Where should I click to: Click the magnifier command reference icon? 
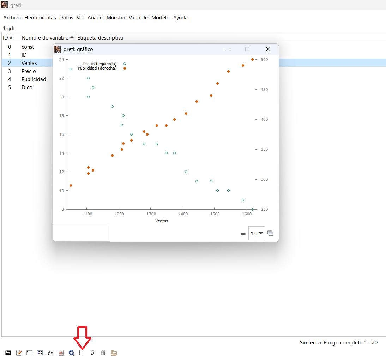pyautogui.click(x=72, y=353)
